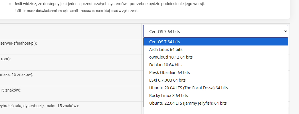Click the serwer-sferahost-pl field label
The image size is (299, 114).
[x=19, y=43]
